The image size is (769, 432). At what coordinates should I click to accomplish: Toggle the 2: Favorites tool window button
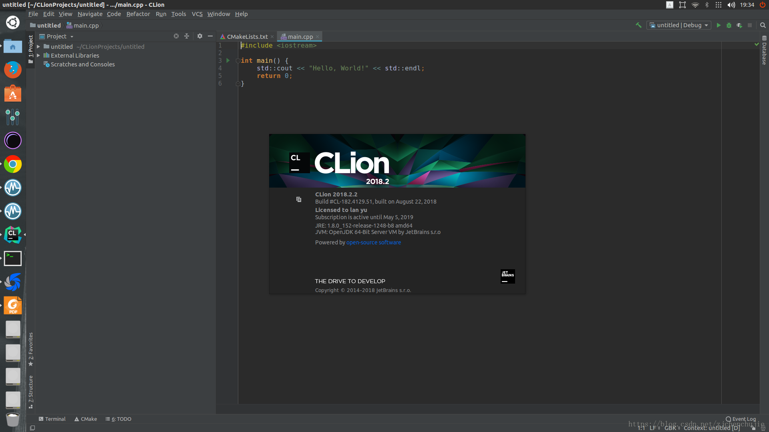pyautogui.click(x=30, y=349)
